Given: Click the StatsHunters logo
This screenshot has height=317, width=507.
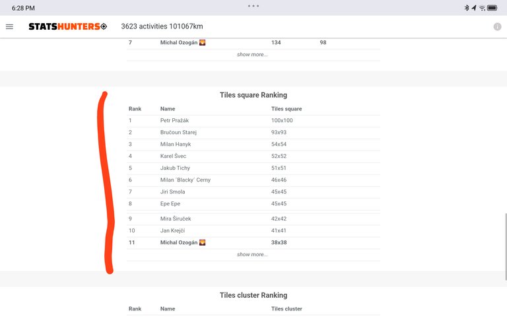Looking at the screenshot, I should [67, 26].
